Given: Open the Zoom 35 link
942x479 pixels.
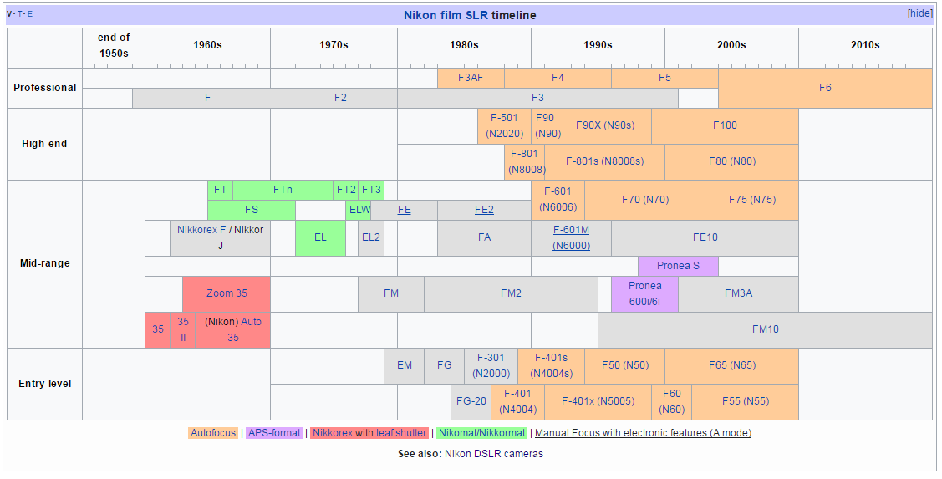Looking at the screenshot, I should [x=227, y=293].
